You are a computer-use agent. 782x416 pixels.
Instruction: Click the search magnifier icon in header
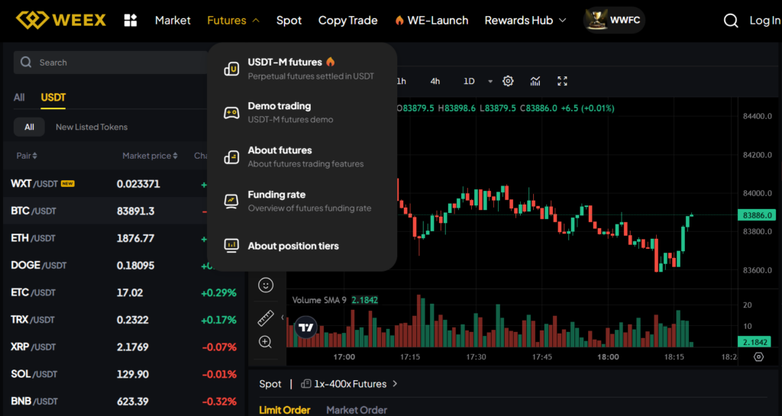[731, 21]
